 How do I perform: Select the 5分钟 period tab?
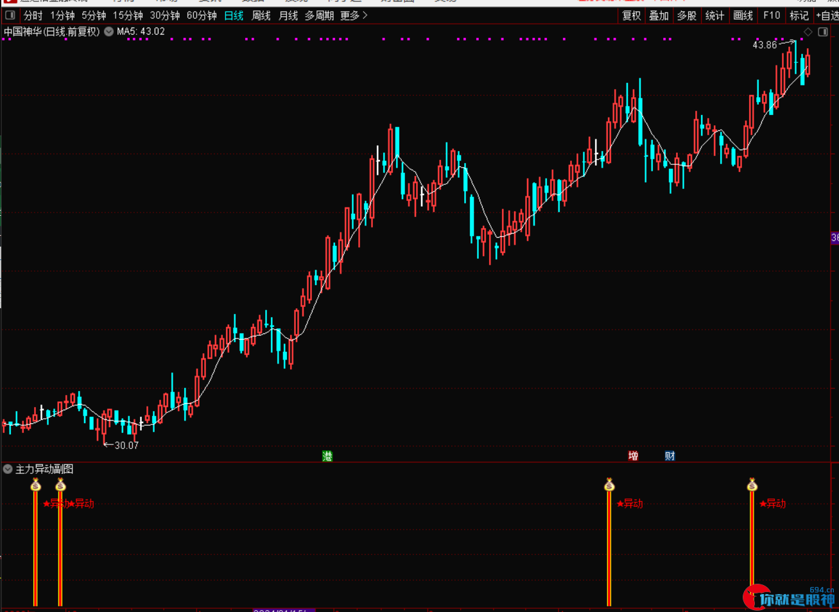94,15
